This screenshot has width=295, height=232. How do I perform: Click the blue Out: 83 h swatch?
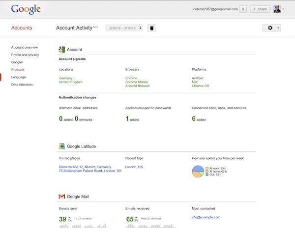(x=207, y=174)
